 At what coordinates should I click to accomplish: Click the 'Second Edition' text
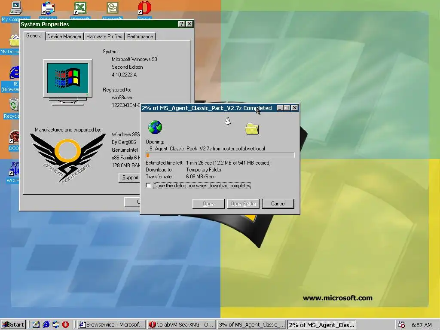pyautogui.click(x=127, y=67)
